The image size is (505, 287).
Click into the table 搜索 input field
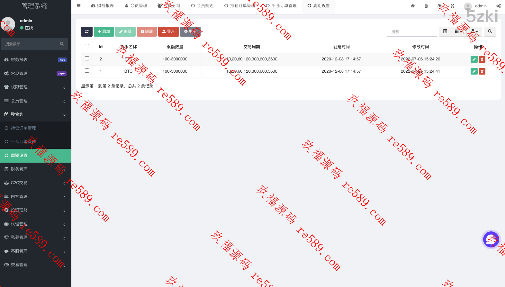[x=412, y=31]
